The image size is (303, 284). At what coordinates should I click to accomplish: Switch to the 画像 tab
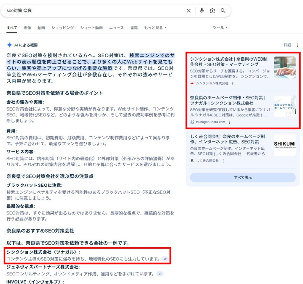[x=27, y=28]
